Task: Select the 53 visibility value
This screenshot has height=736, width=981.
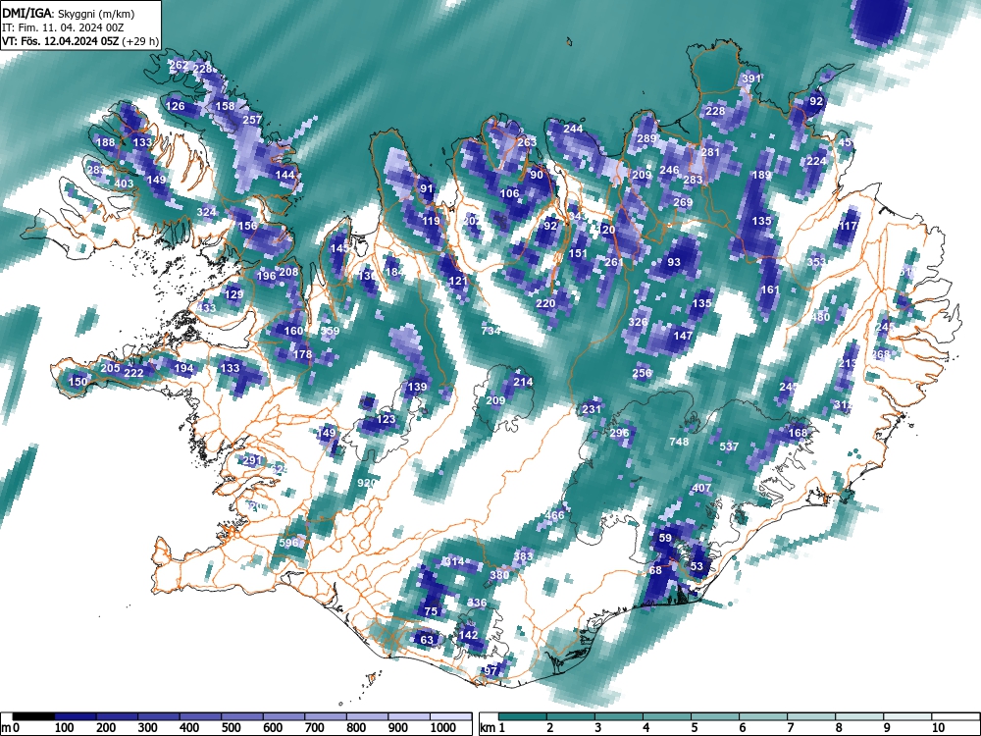Action: [697, 566]
